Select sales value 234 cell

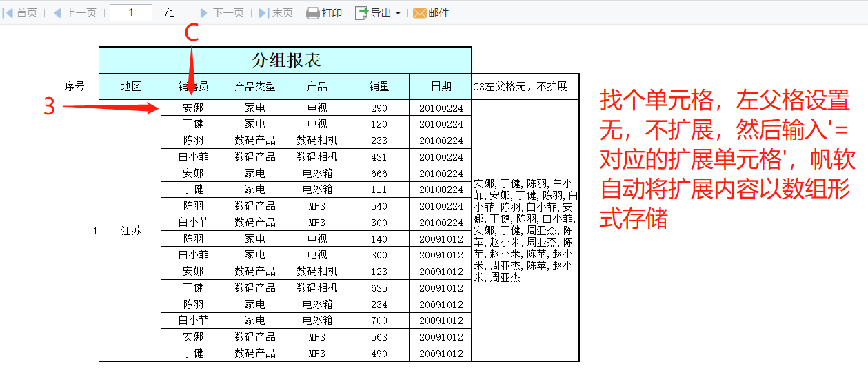point(379,304)
